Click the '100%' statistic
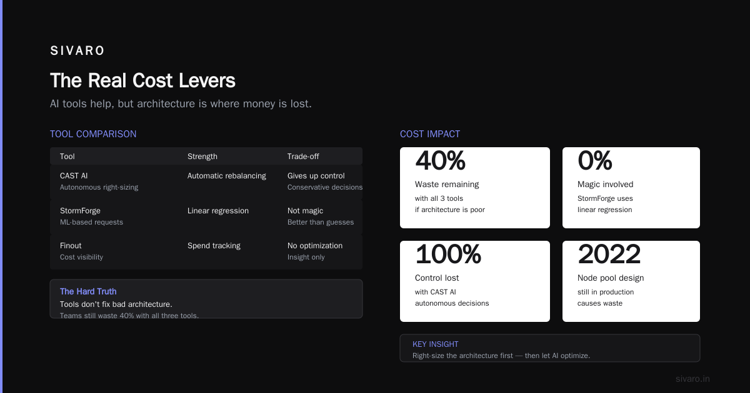 [448, 255]
